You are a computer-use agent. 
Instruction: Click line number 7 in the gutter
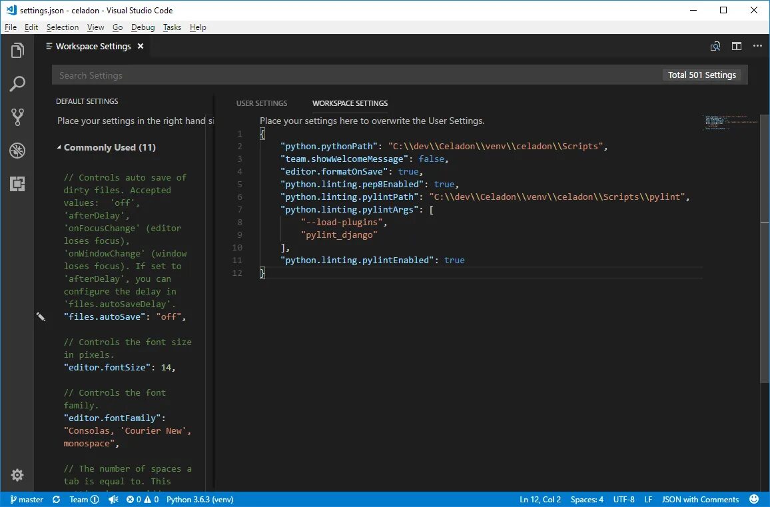(240, 210)
